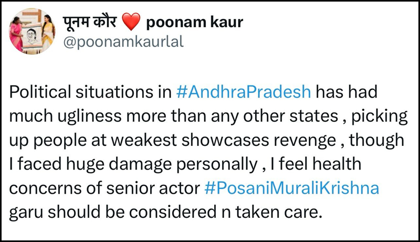Click the woman in pink saree in avatar
The height and width of the screenshot is (242, 420).
tap(16, 33)
